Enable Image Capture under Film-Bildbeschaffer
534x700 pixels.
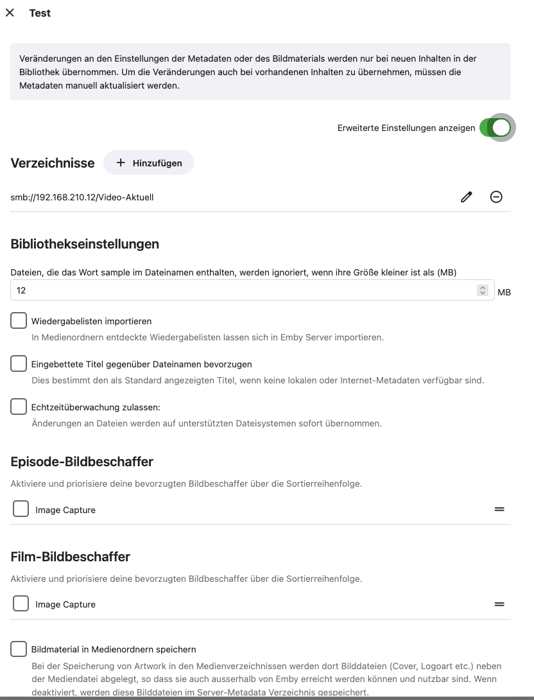click(x=21, y=604)
